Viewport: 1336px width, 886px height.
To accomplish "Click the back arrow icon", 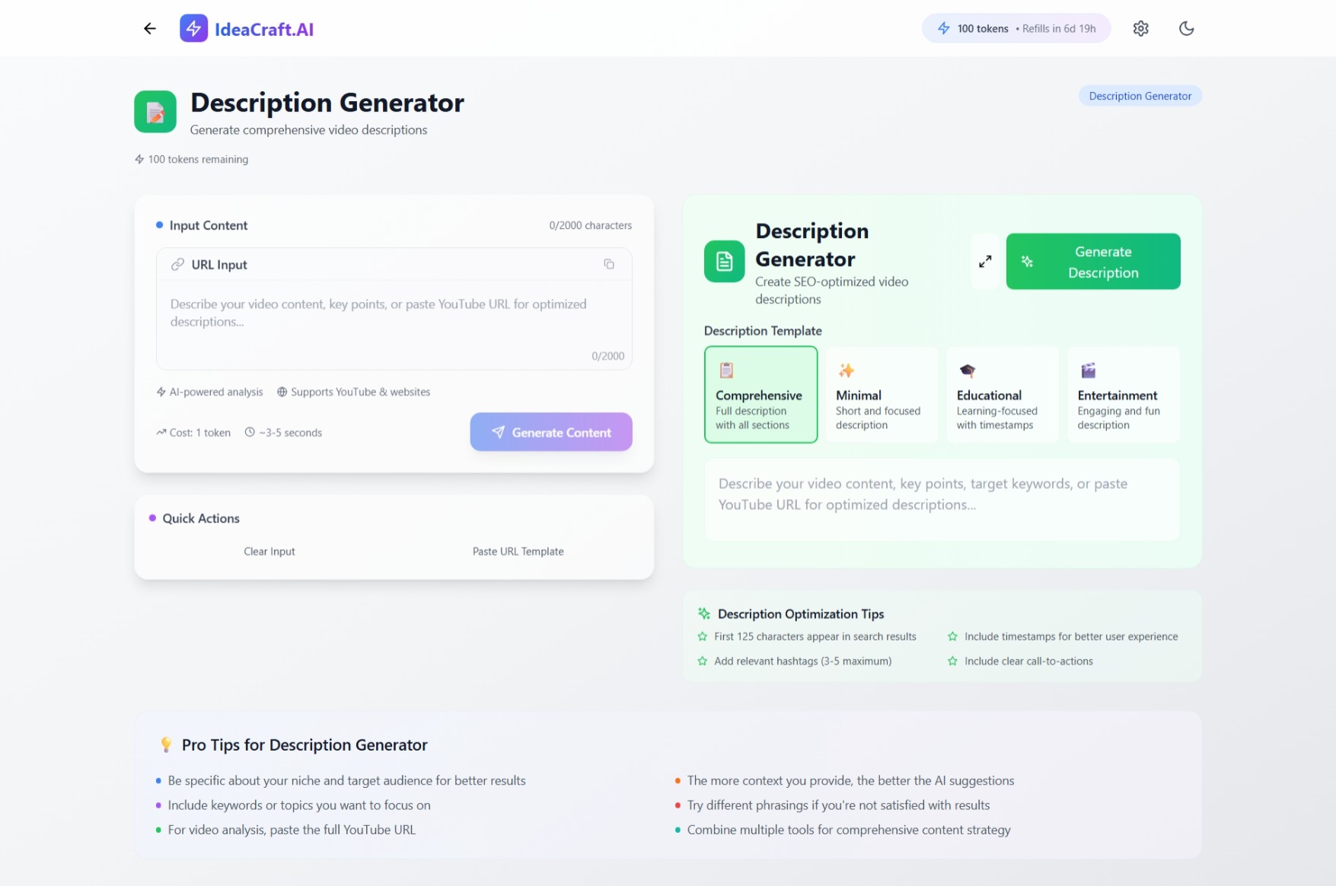I will point(150,29).
